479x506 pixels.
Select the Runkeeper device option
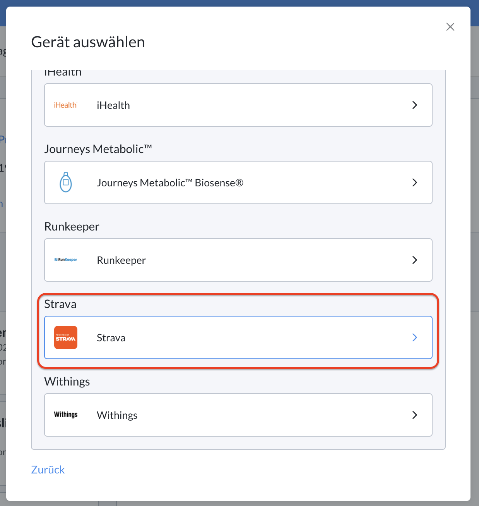(238, 260)
